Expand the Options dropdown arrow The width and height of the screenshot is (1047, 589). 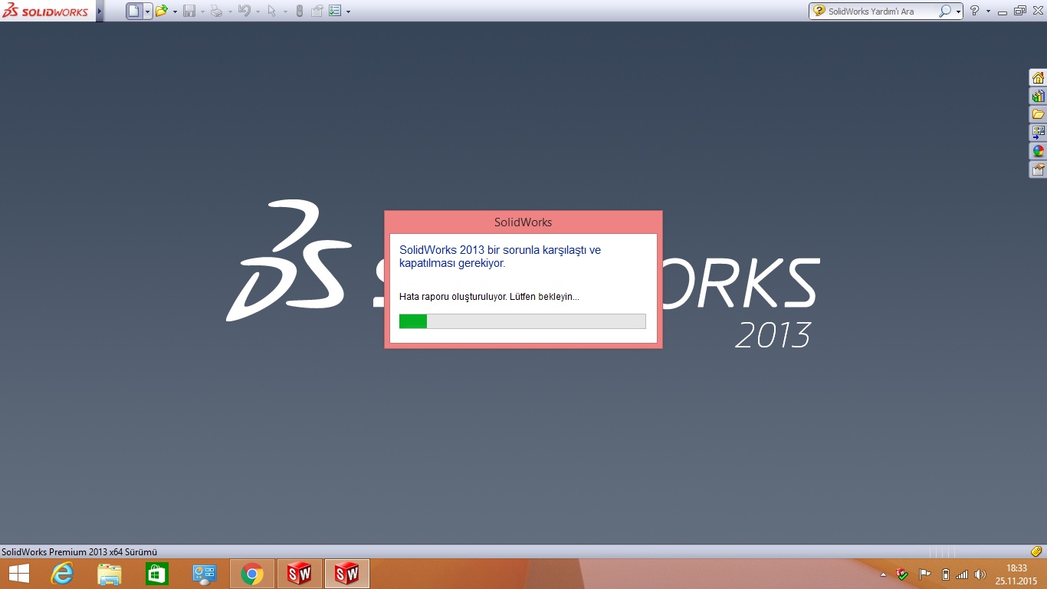point(349,12)
